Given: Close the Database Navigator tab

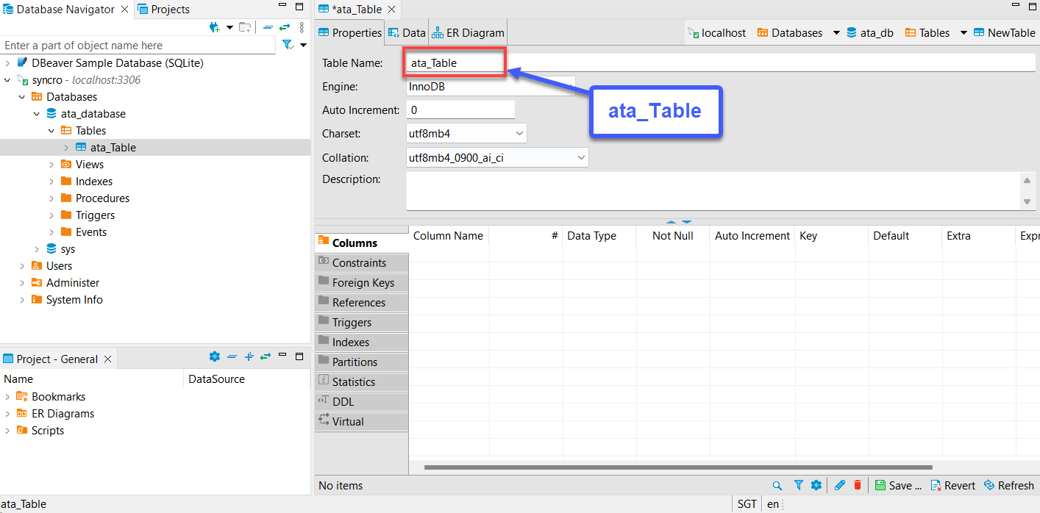Looking at the screenshot, I should coord(124,10).
